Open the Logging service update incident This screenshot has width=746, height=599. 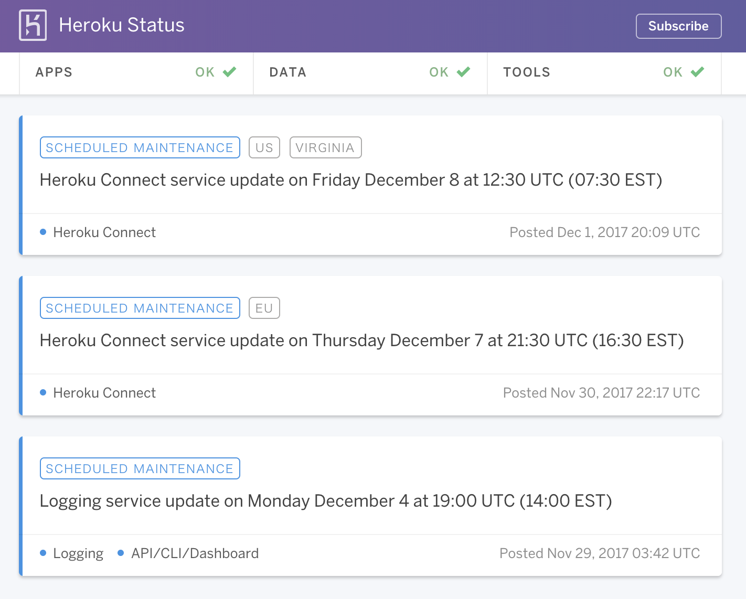pyautogui.click(x=325, y=501)
